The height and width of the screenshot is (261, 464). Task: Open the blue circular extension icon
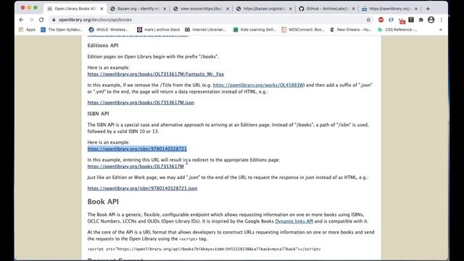[x=391, y=20]
